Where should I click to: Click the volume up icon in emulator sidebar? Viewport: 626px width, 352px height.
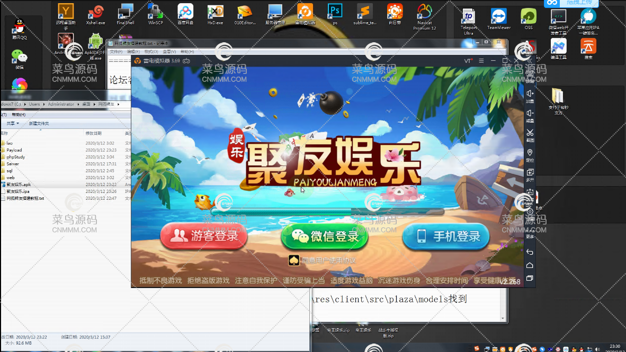point(530,94)
